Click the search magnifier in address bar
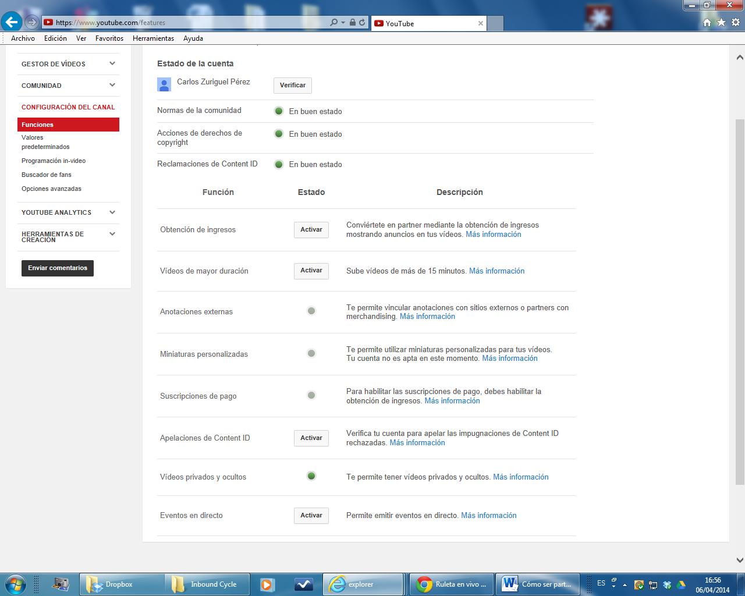 coord(334,23)
